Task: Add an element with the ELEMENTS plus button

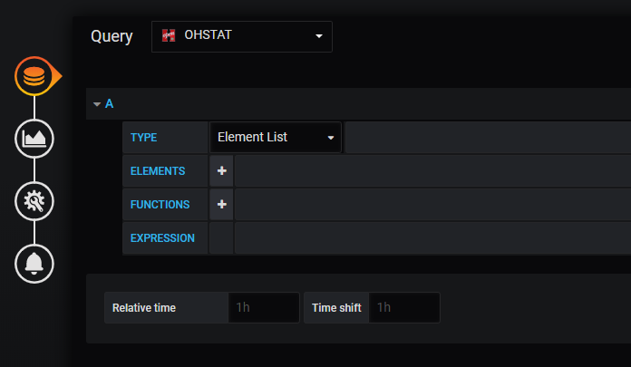Action: tap(221, 171)
